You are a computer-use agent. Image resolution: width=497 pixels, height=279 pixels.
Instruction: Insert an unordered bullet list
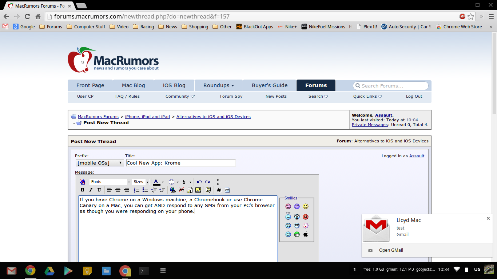pos(145,190)
